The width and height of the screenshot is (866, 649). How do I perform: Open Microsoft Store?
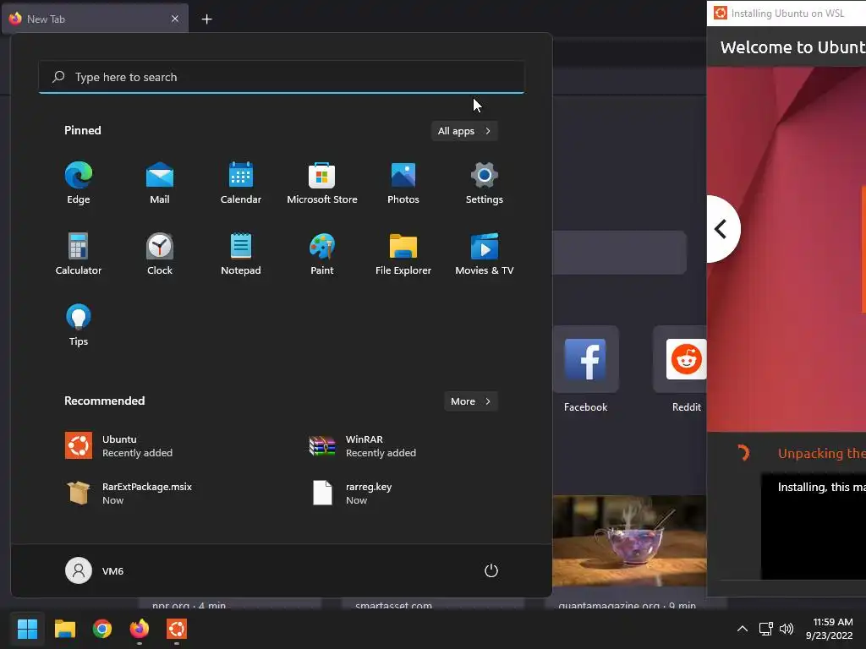click(322, 183)
